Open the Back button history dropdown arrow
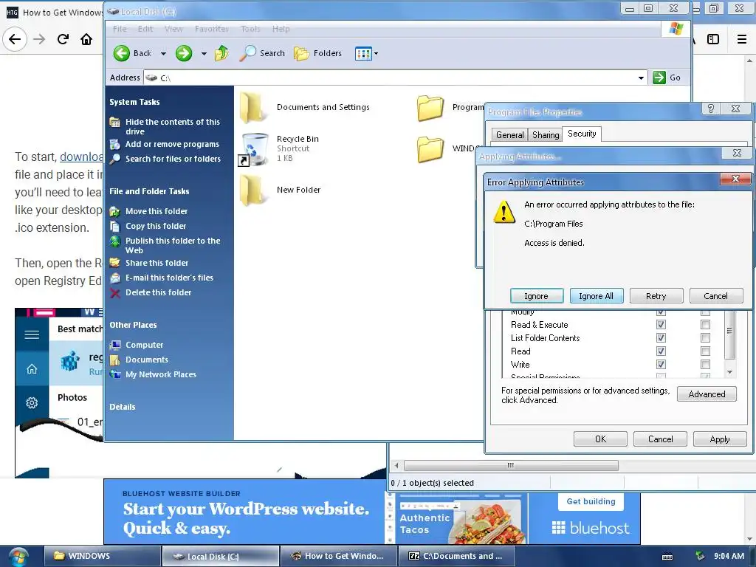The image size is (756, 567). (163, 53)
